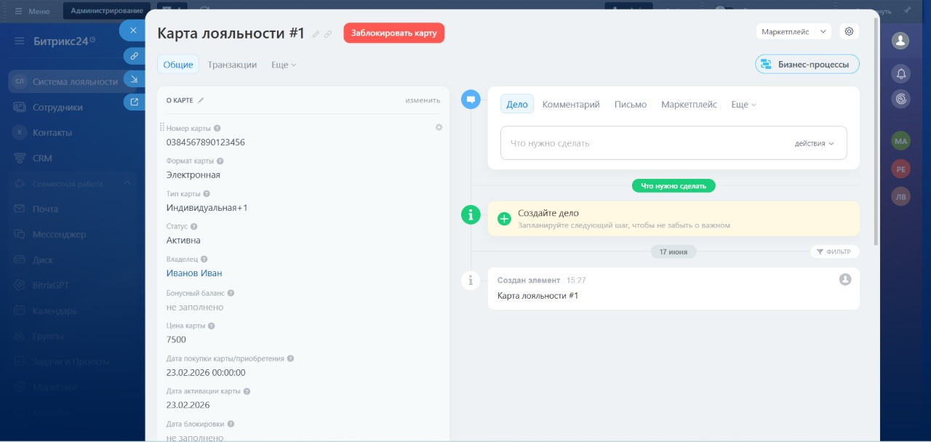Click the blue chat bubble timeline icon
931x442 pixels.
point(471,100)
